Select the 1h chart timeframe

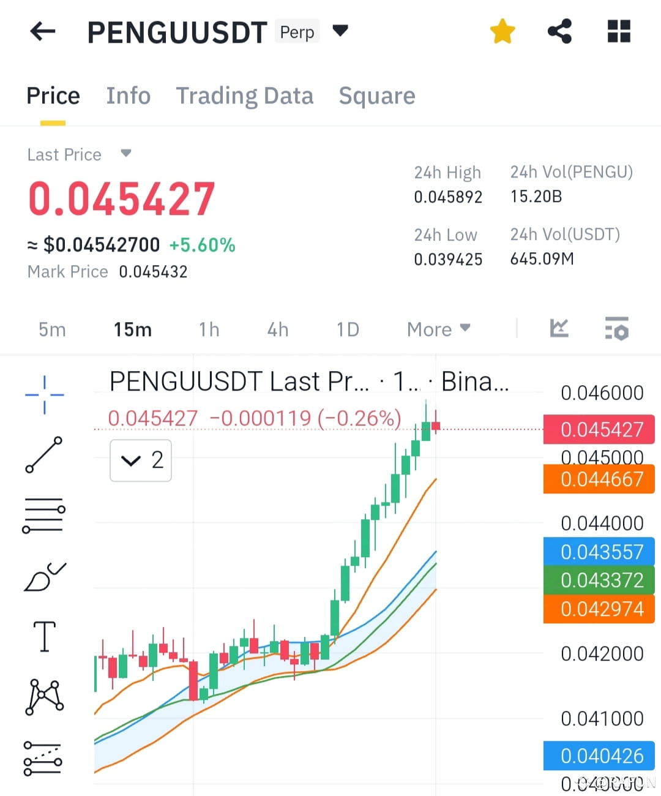(209, 329)
